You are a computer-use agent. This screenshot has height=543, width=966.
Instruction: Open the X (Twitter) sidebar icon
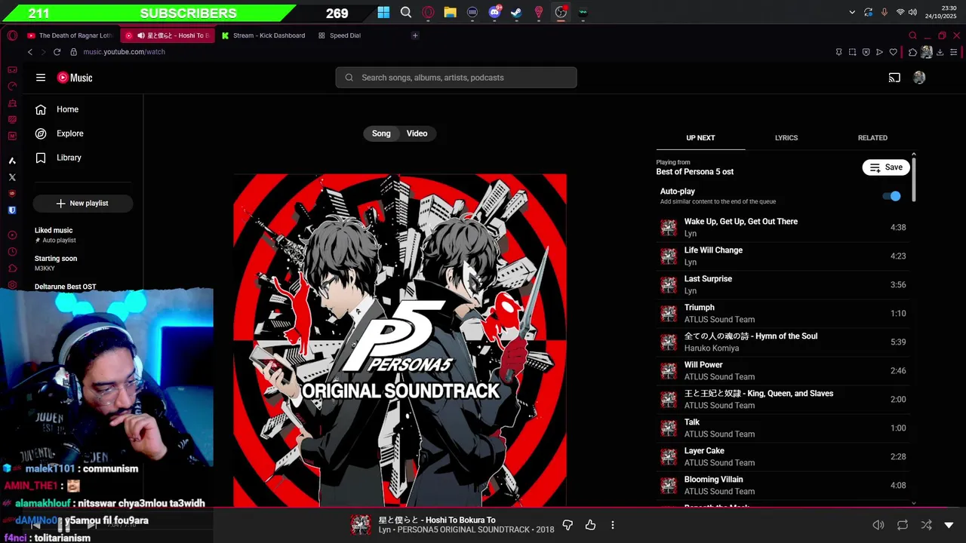(x=12, y=177)
